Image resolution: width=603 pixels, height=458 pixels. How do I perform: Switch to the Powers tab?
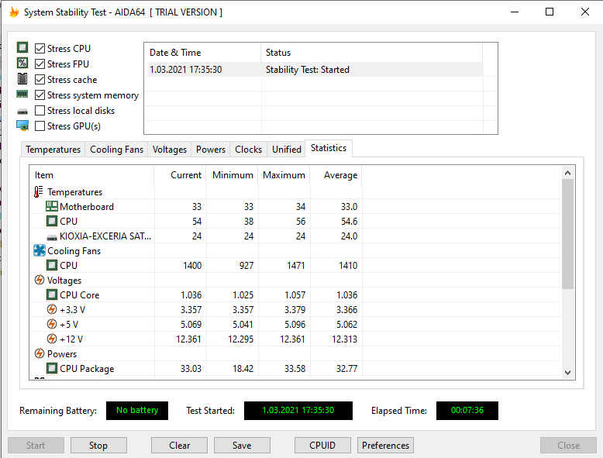pos(211,150)
